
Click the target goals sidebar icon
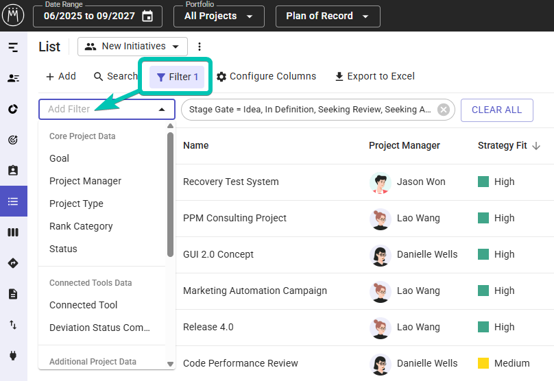13,140
